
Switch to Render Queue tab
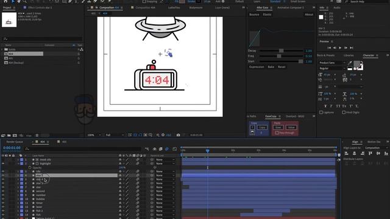point(15,142)
